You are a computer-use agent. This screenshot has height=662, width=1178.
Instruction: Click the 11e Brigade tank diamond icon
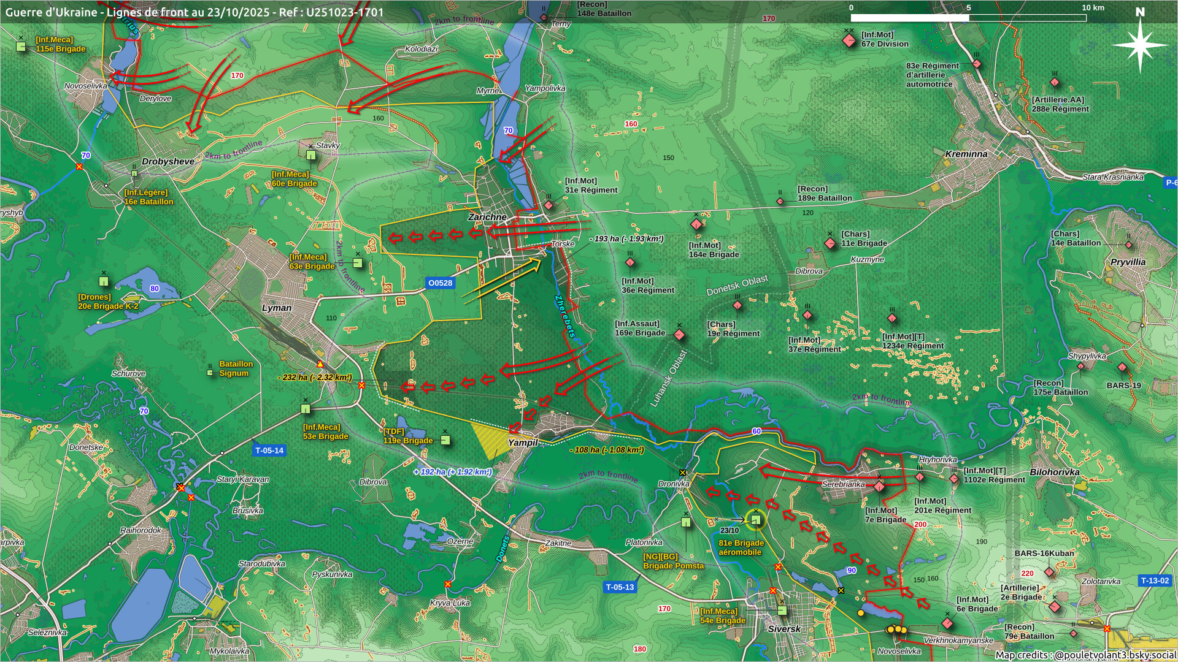830,243
